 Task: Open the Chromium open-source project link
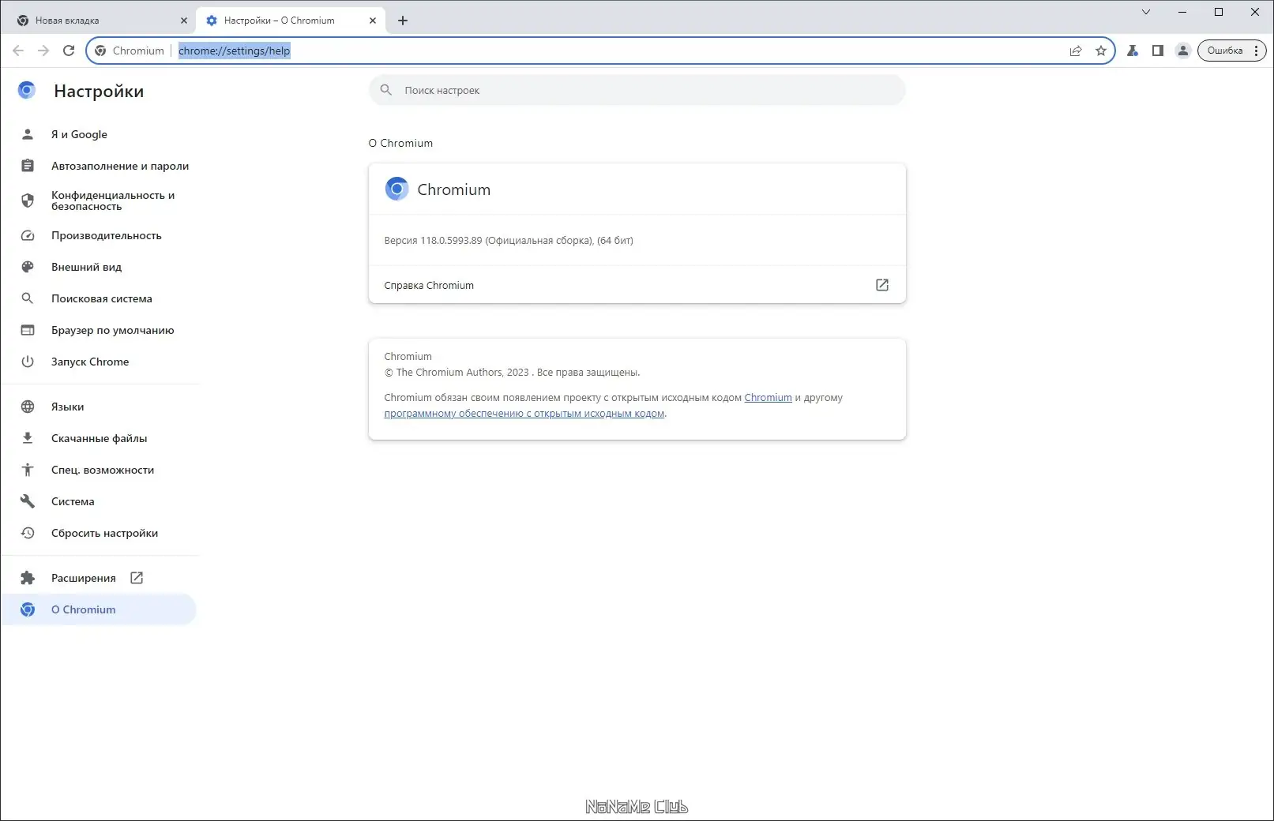pyautogui.click(x=768, y=397)
